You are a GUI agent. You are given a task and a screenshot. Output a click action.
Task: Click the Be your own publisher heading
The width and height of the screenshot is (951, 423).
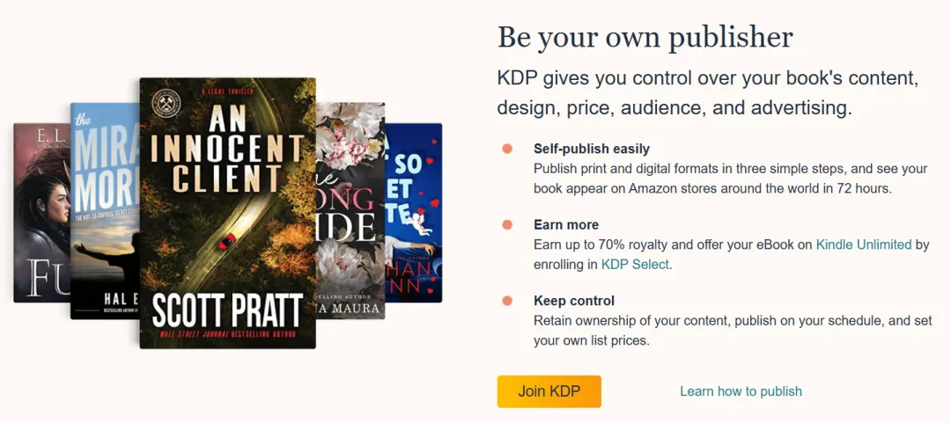pos(645,37)
